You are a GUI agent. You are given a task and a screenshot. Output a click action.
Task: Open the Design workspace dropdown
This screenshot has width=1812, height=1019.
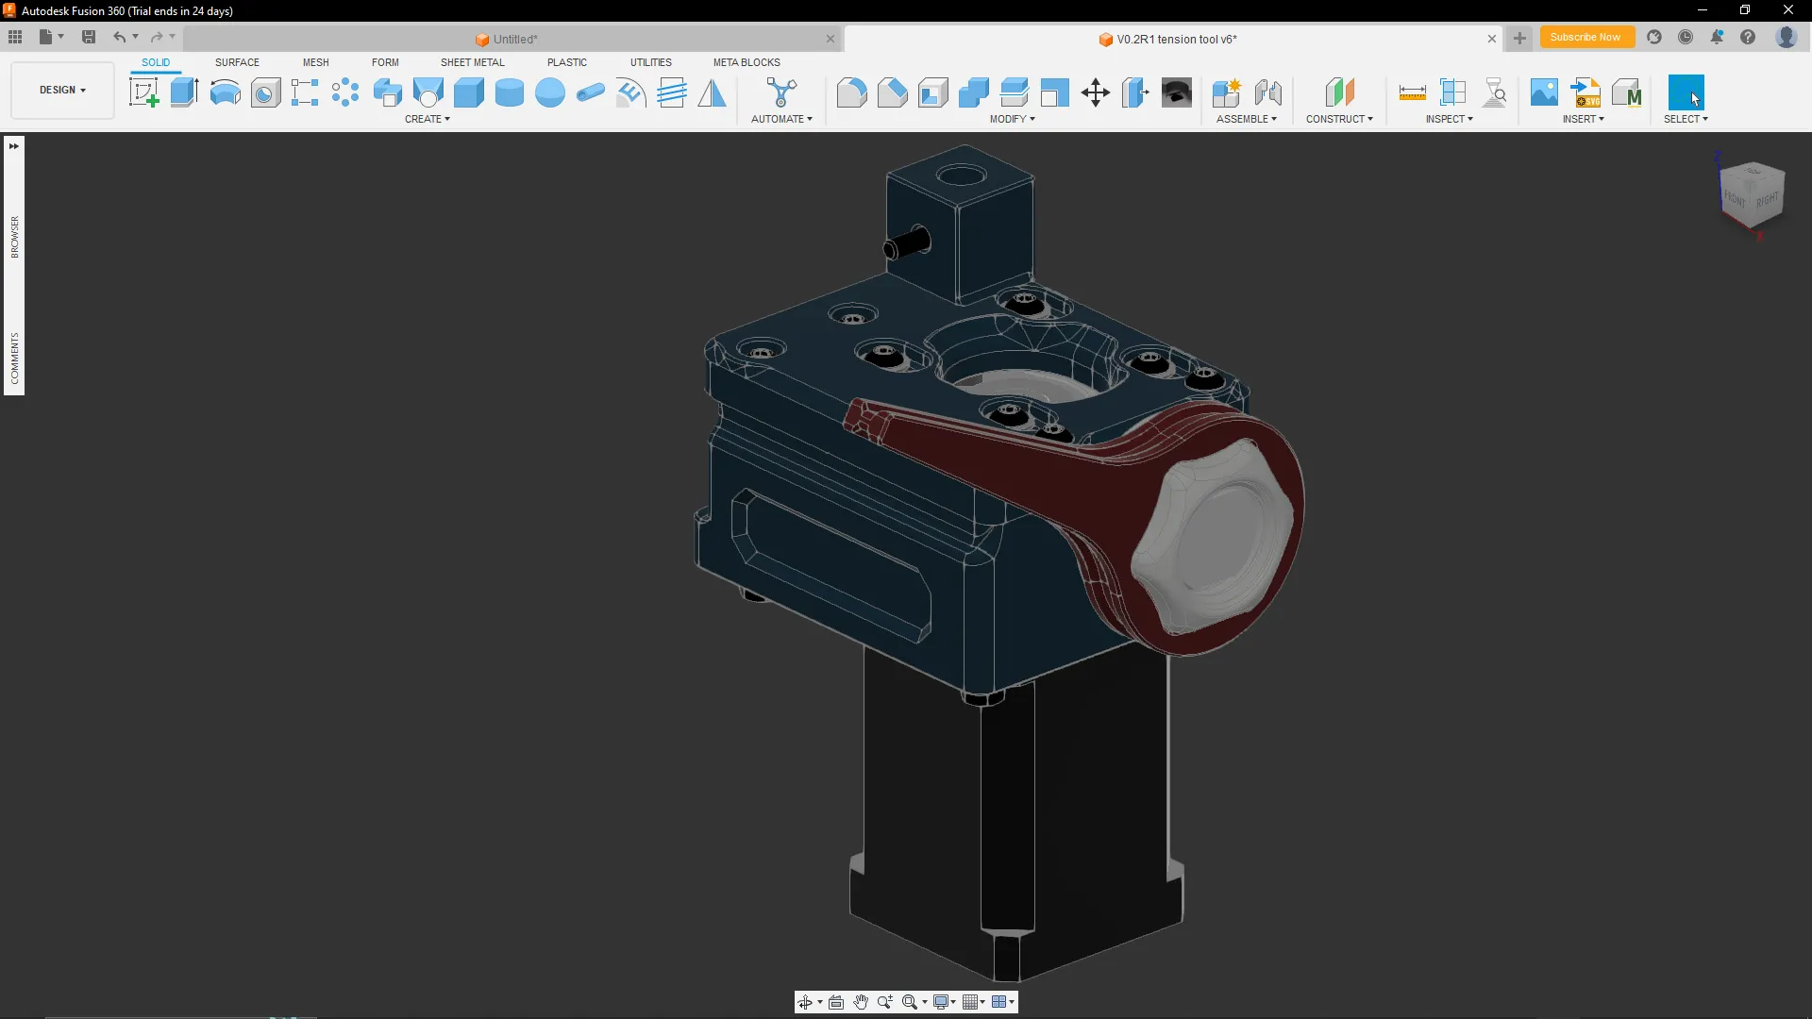(x=62, y=90)
